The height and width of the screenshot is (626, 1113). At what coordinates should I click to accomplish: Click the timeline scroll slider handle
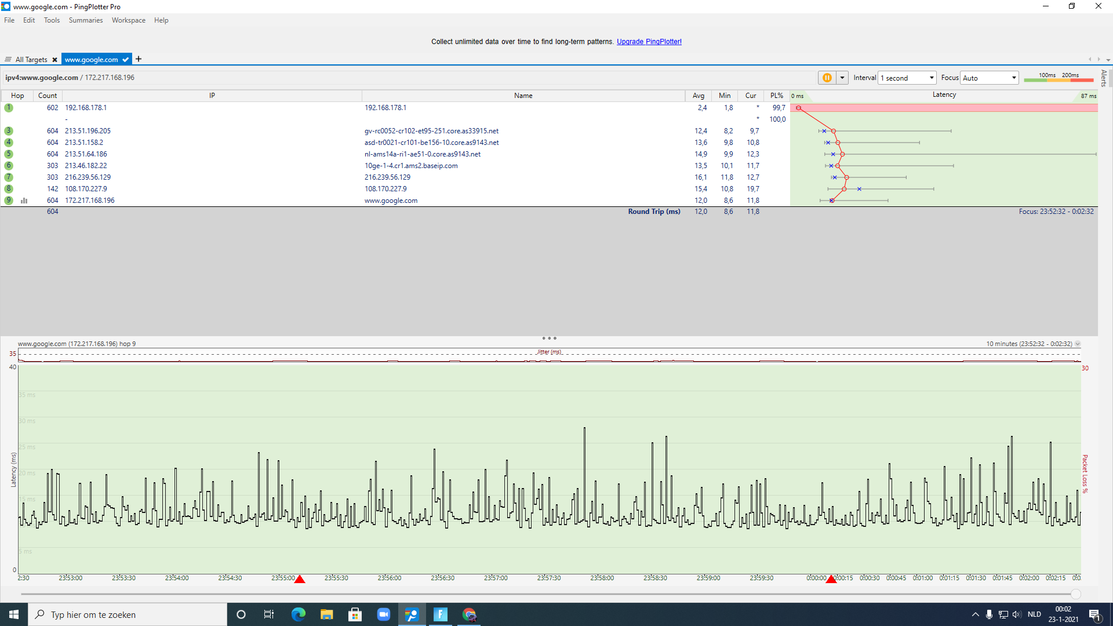(1075, 594)
